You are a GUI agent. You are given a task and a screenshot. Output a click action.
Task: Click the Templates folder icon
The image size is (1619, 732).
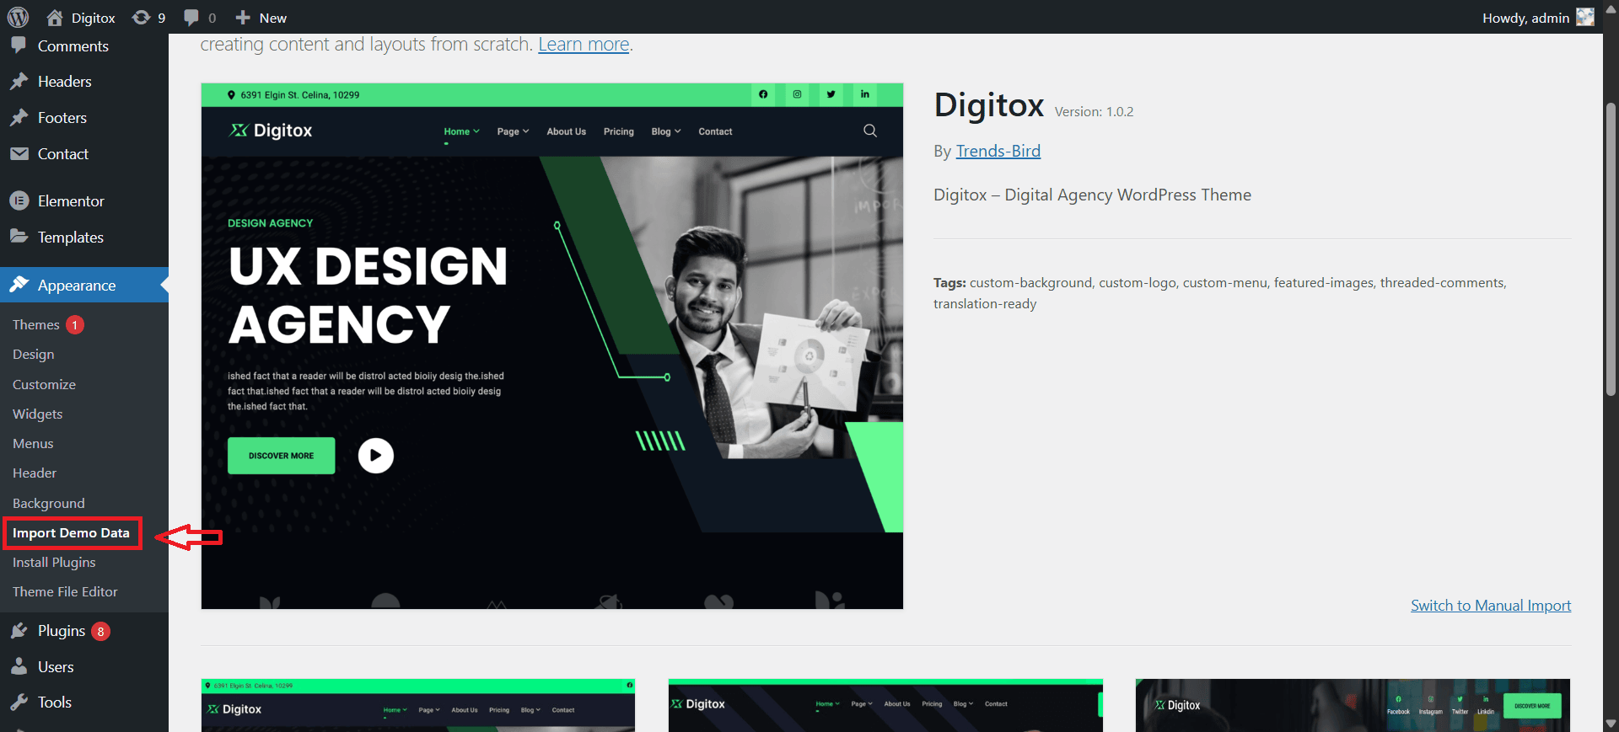click(x=19, y=237)
